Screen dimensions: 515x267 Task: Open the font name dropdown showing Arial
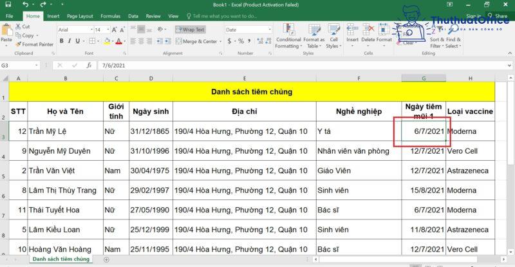click(91, 30)
